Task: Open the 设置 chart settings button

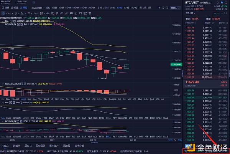Action: (x=15, y=8)
